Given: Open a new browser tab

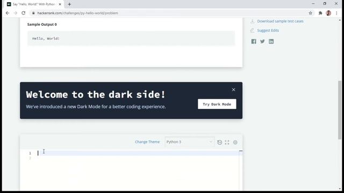Looking at the screenshot, I should (x=69, y=4).
